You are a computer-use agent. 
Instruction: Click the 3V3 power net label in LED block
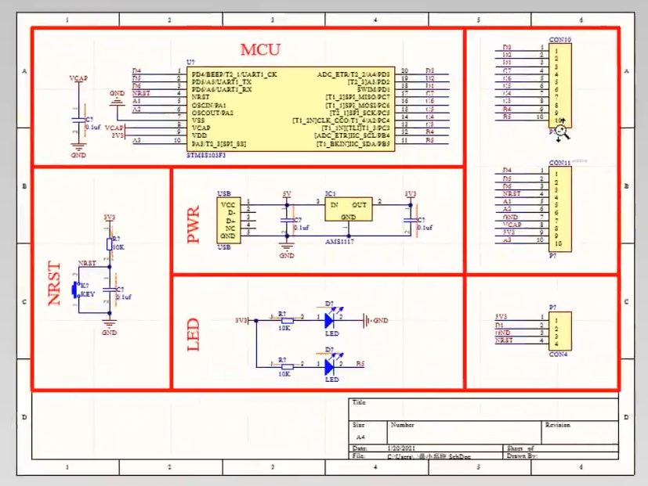pyautogui.click(x=243, y=319)
